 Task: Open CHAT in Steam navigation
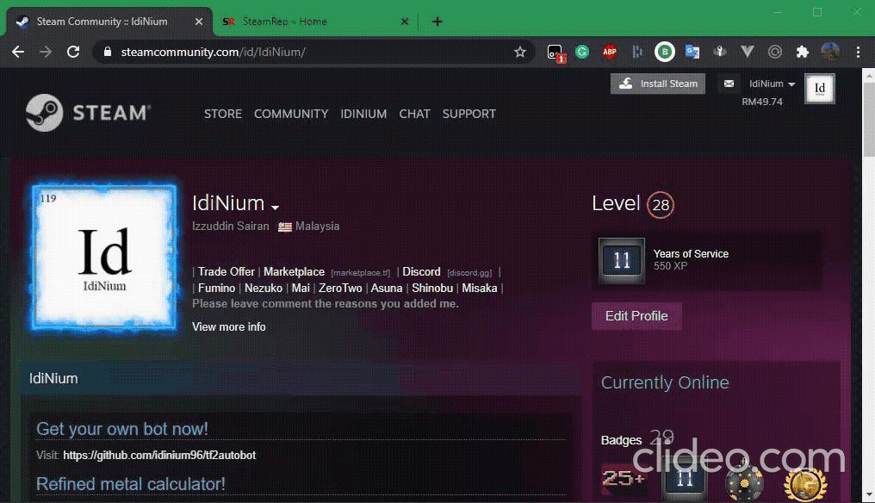click(x=414, y=114)
